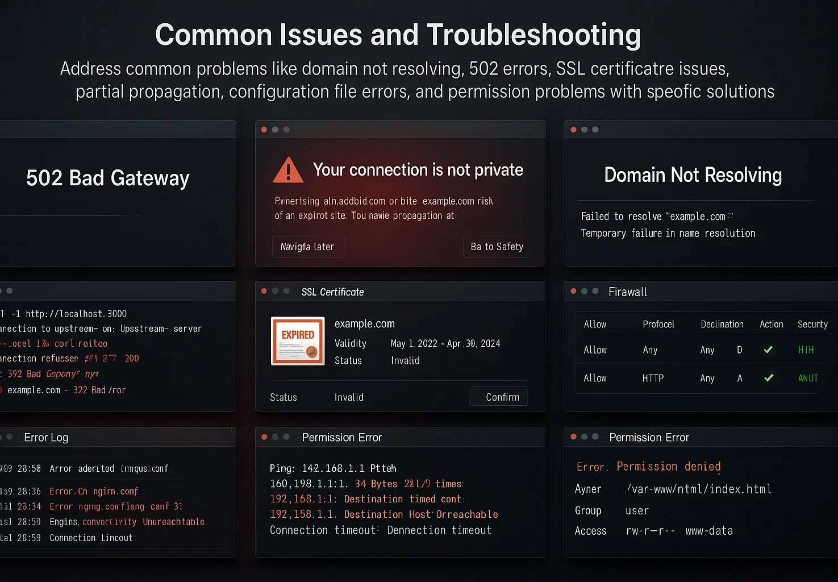Click the orange dot on the connection warning window
This screenshot has width=838, height=582.
point(264,129)
